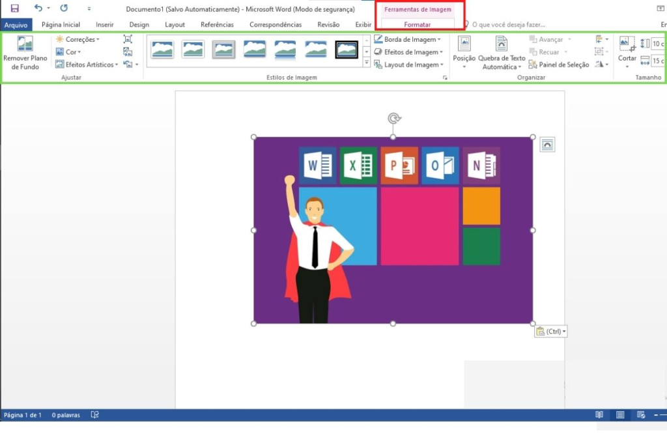Screen dimensions: 667x445
Task: Select the black double-frame picture style thumbnail
Action: 347,50
